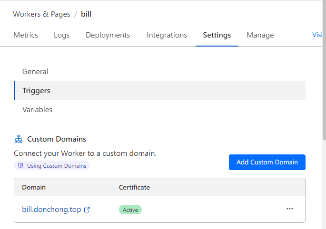Click the Custom Domains heading
The image size is (326, 229).
[57, 139]
